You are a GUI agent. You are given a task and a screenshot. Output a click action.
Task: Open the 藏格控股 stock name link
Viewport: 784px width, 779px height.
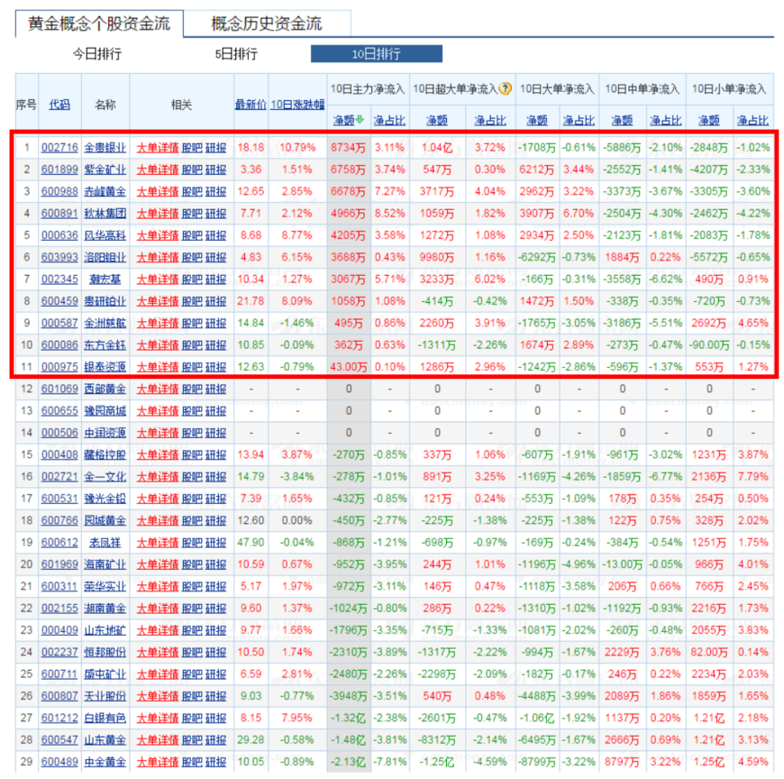(x=105, y=454)
